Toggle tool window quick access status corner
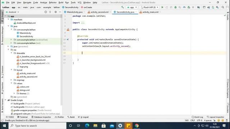The width and height of the screenshot is (230, 129). pos(2,120)
